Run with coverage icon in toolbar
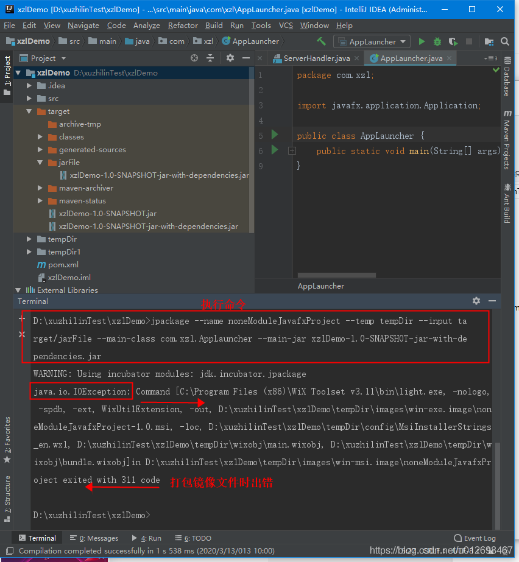The width and height of the screenshot is (519, 562). (453, 41)
